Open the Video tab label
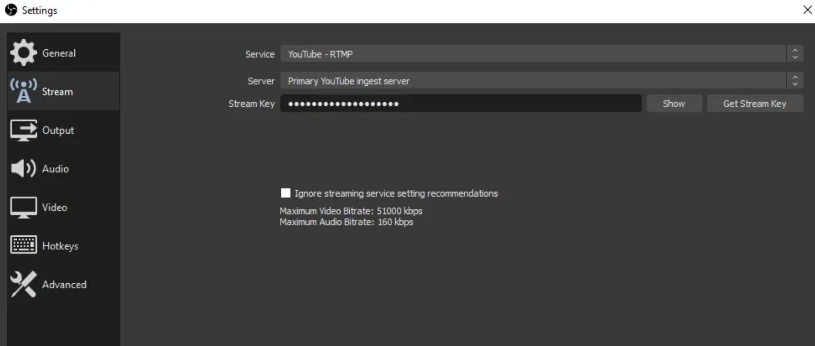Image resolution: width=815 pixels, height=346 pixels. tap(55, 208)
